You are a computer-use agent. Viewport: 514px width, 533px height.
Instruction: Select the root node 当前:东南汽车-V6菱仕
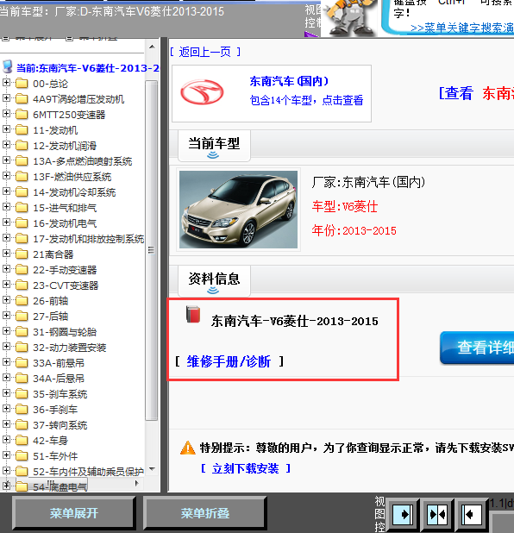88,68
